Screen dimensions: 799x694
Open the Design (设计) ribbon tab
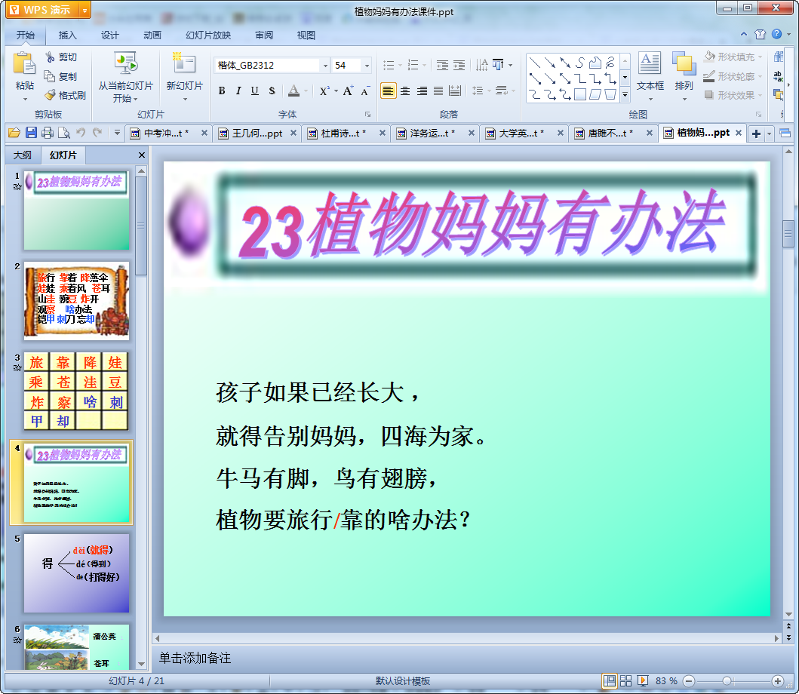coord(109,35)
